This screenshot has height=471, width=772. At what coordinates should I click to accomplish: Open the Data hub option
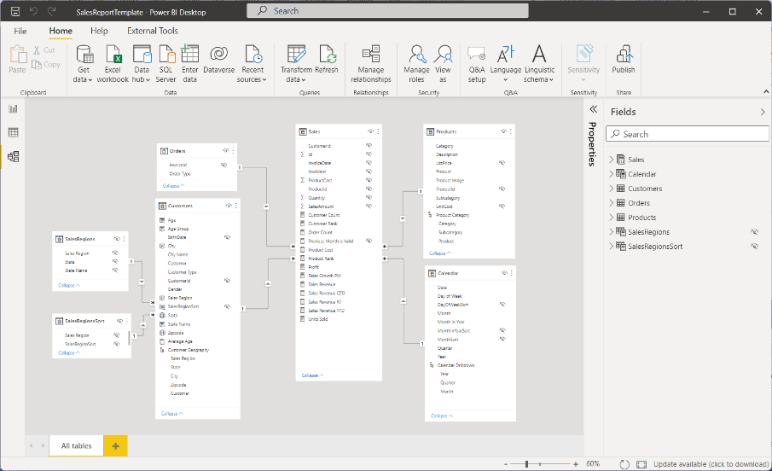click(142, 63)
